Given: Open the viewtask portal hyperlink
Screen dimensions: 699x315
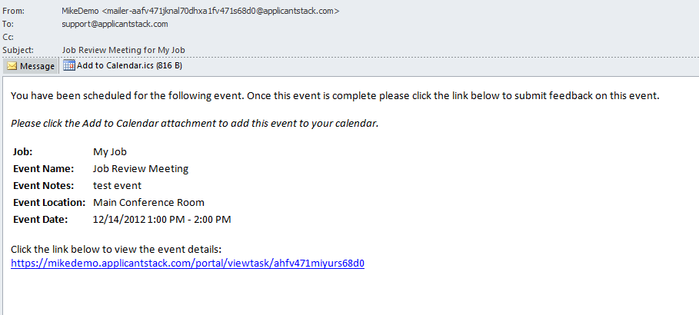Looking at the screenshot, I should click(187, 263).
